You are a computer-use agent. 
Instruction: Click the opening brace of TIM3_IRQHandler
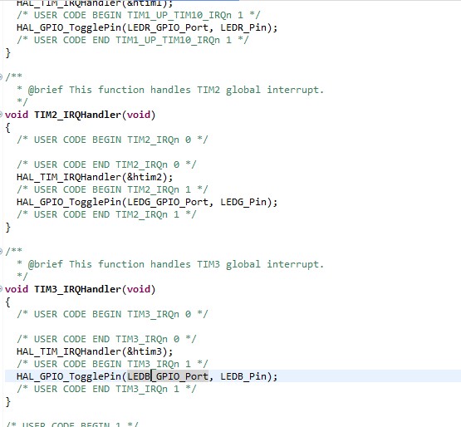(8, 302)
